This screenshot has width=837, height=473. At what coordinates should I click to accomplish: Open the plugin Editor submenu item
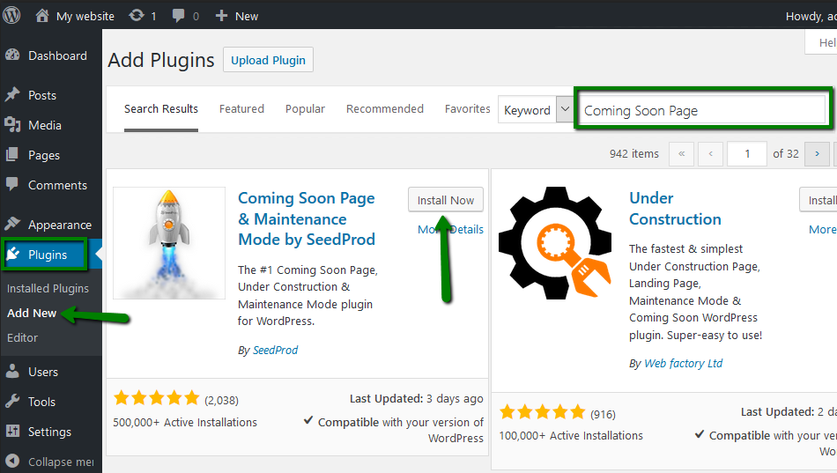pyautogui.click(x=22, y=338)
